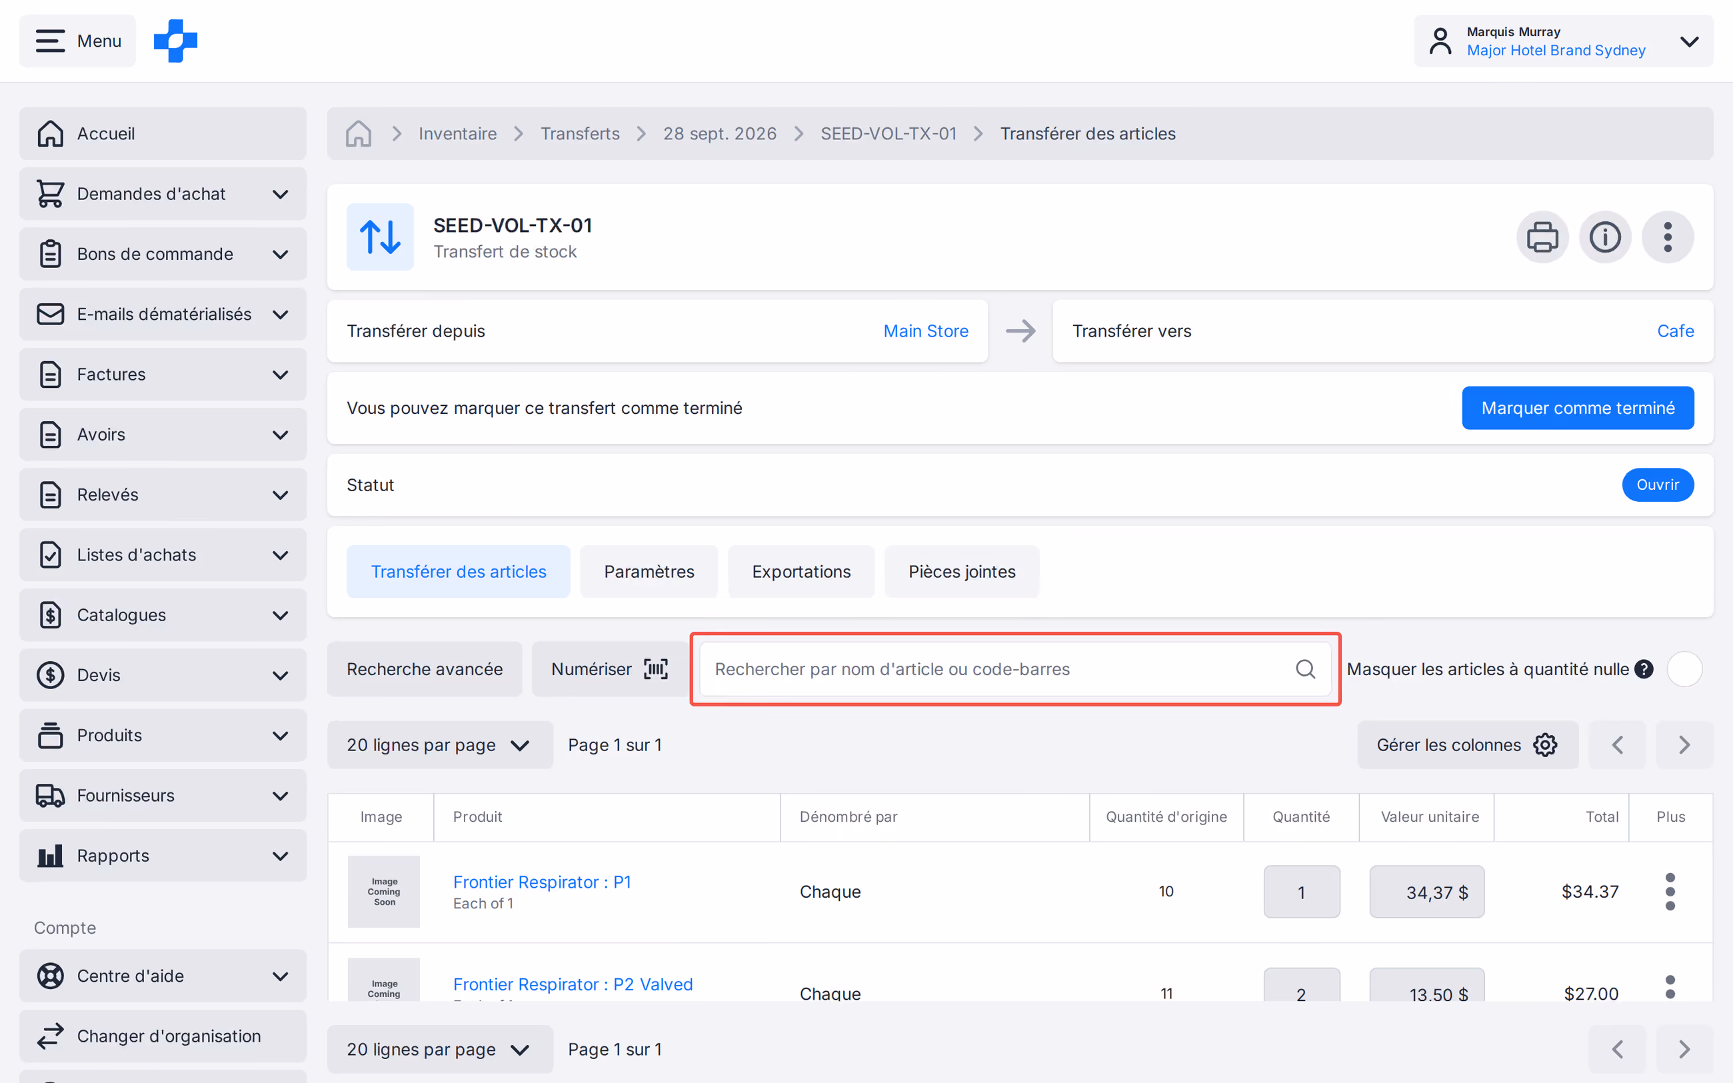Open the Cafe destination link
Viewport: 1733px width, 1083px height.
coord(1675,331)
